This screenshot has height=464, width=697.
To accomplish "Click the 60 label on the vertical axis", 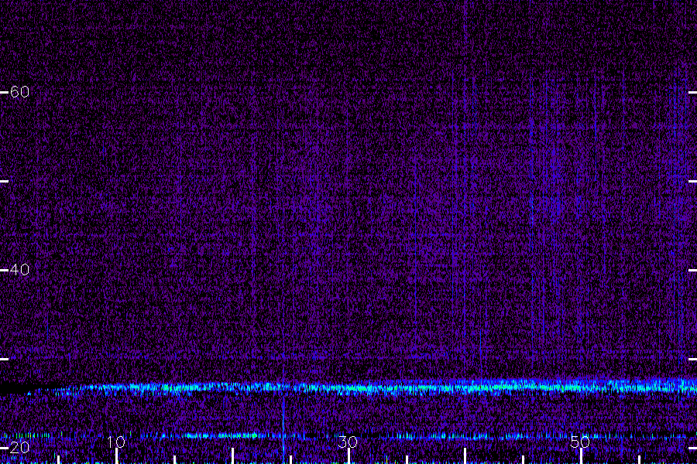I will click(x=19, y=92).
